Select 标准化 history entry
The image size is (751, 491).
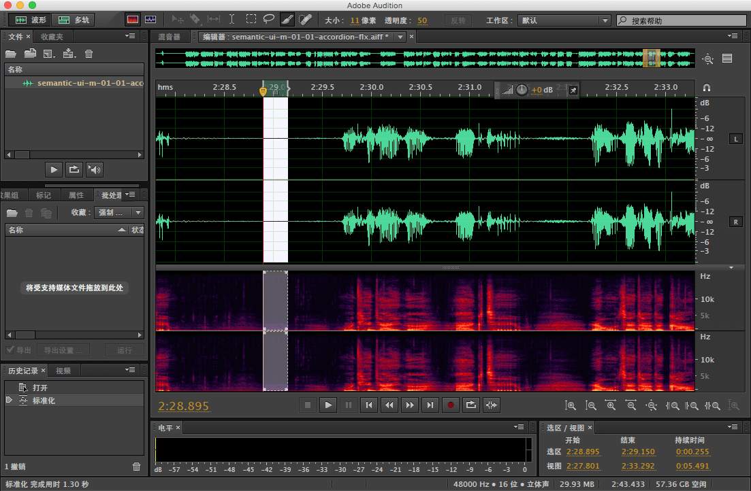click(74, 401)
